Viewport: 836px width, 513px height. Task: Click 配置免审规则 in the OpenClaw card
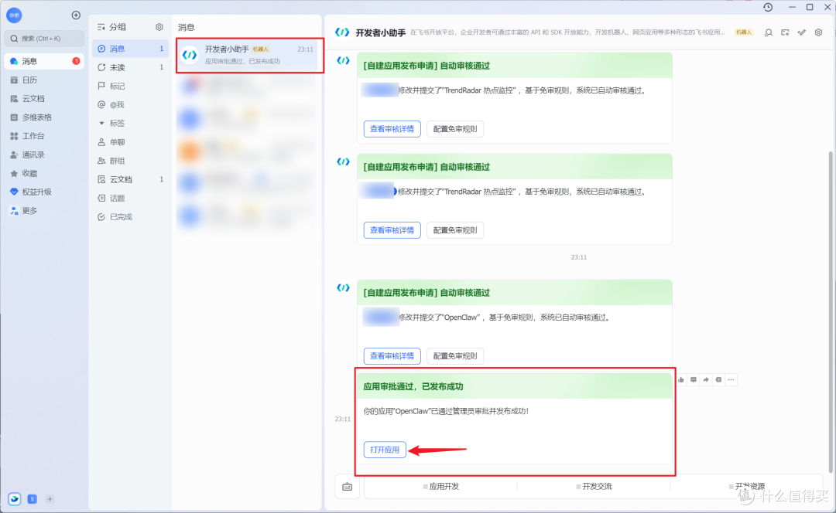point(455,356)
